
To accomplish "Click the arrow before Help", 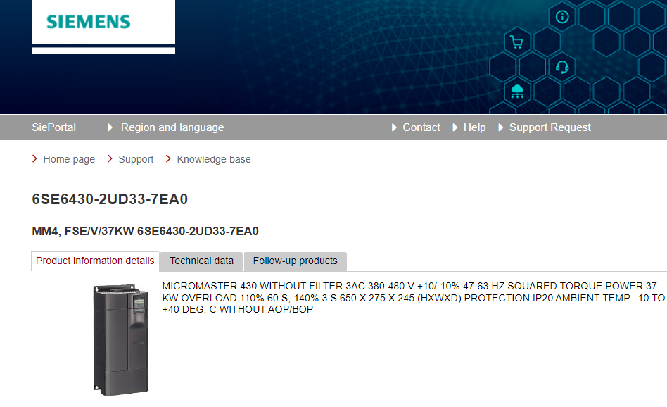I will (455, 127).
